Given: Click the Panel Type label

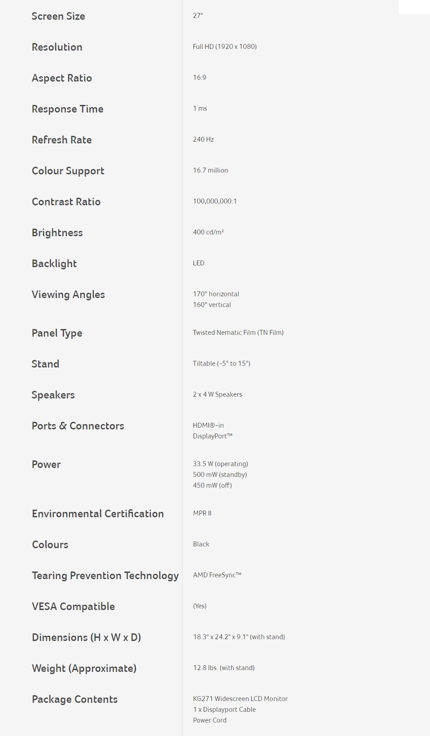Looking at the screenshot, I should click(x=57, y=333).
